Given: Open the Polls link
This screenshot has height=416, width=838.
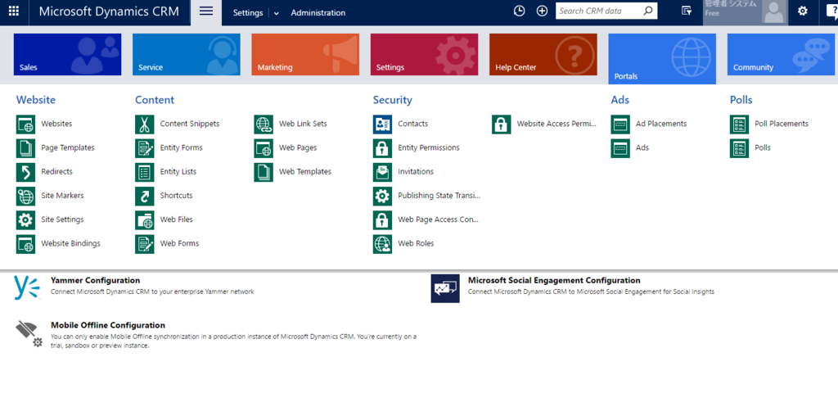Looking at the screenshot, I should [763, 147].
